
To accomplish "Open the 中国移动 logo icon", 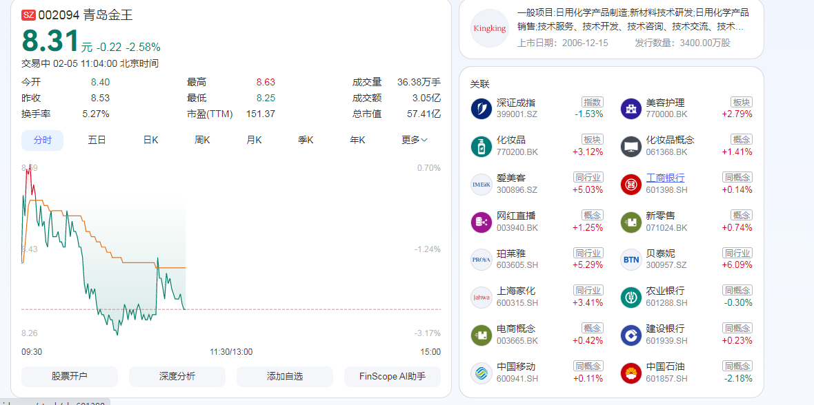I will (x=482, y=373).
